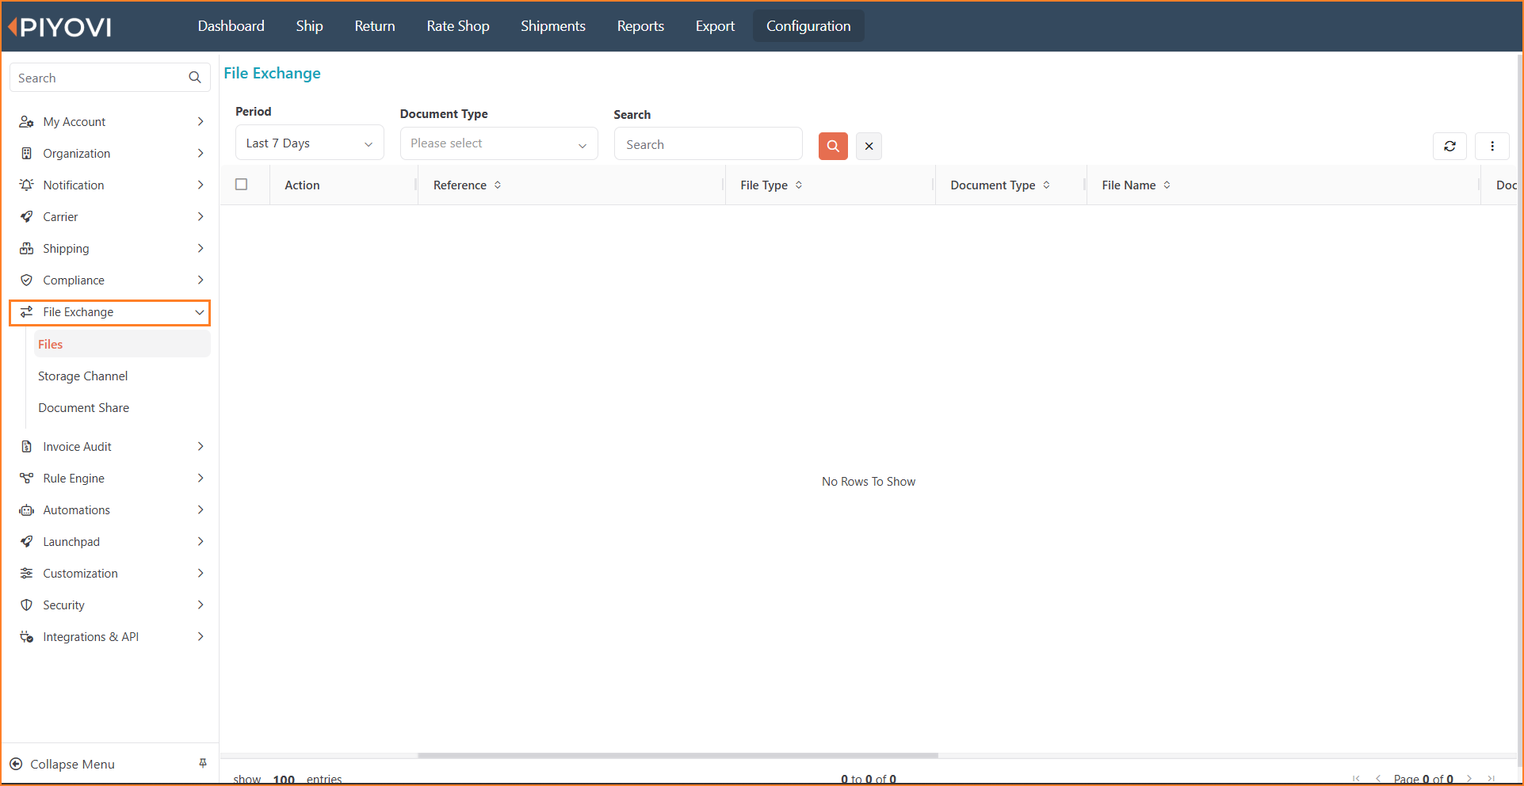Select the Configuration tab

(808, 26)
